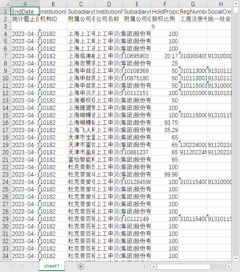
Task: Select cell with value 10108369
Action: point(137,71)
